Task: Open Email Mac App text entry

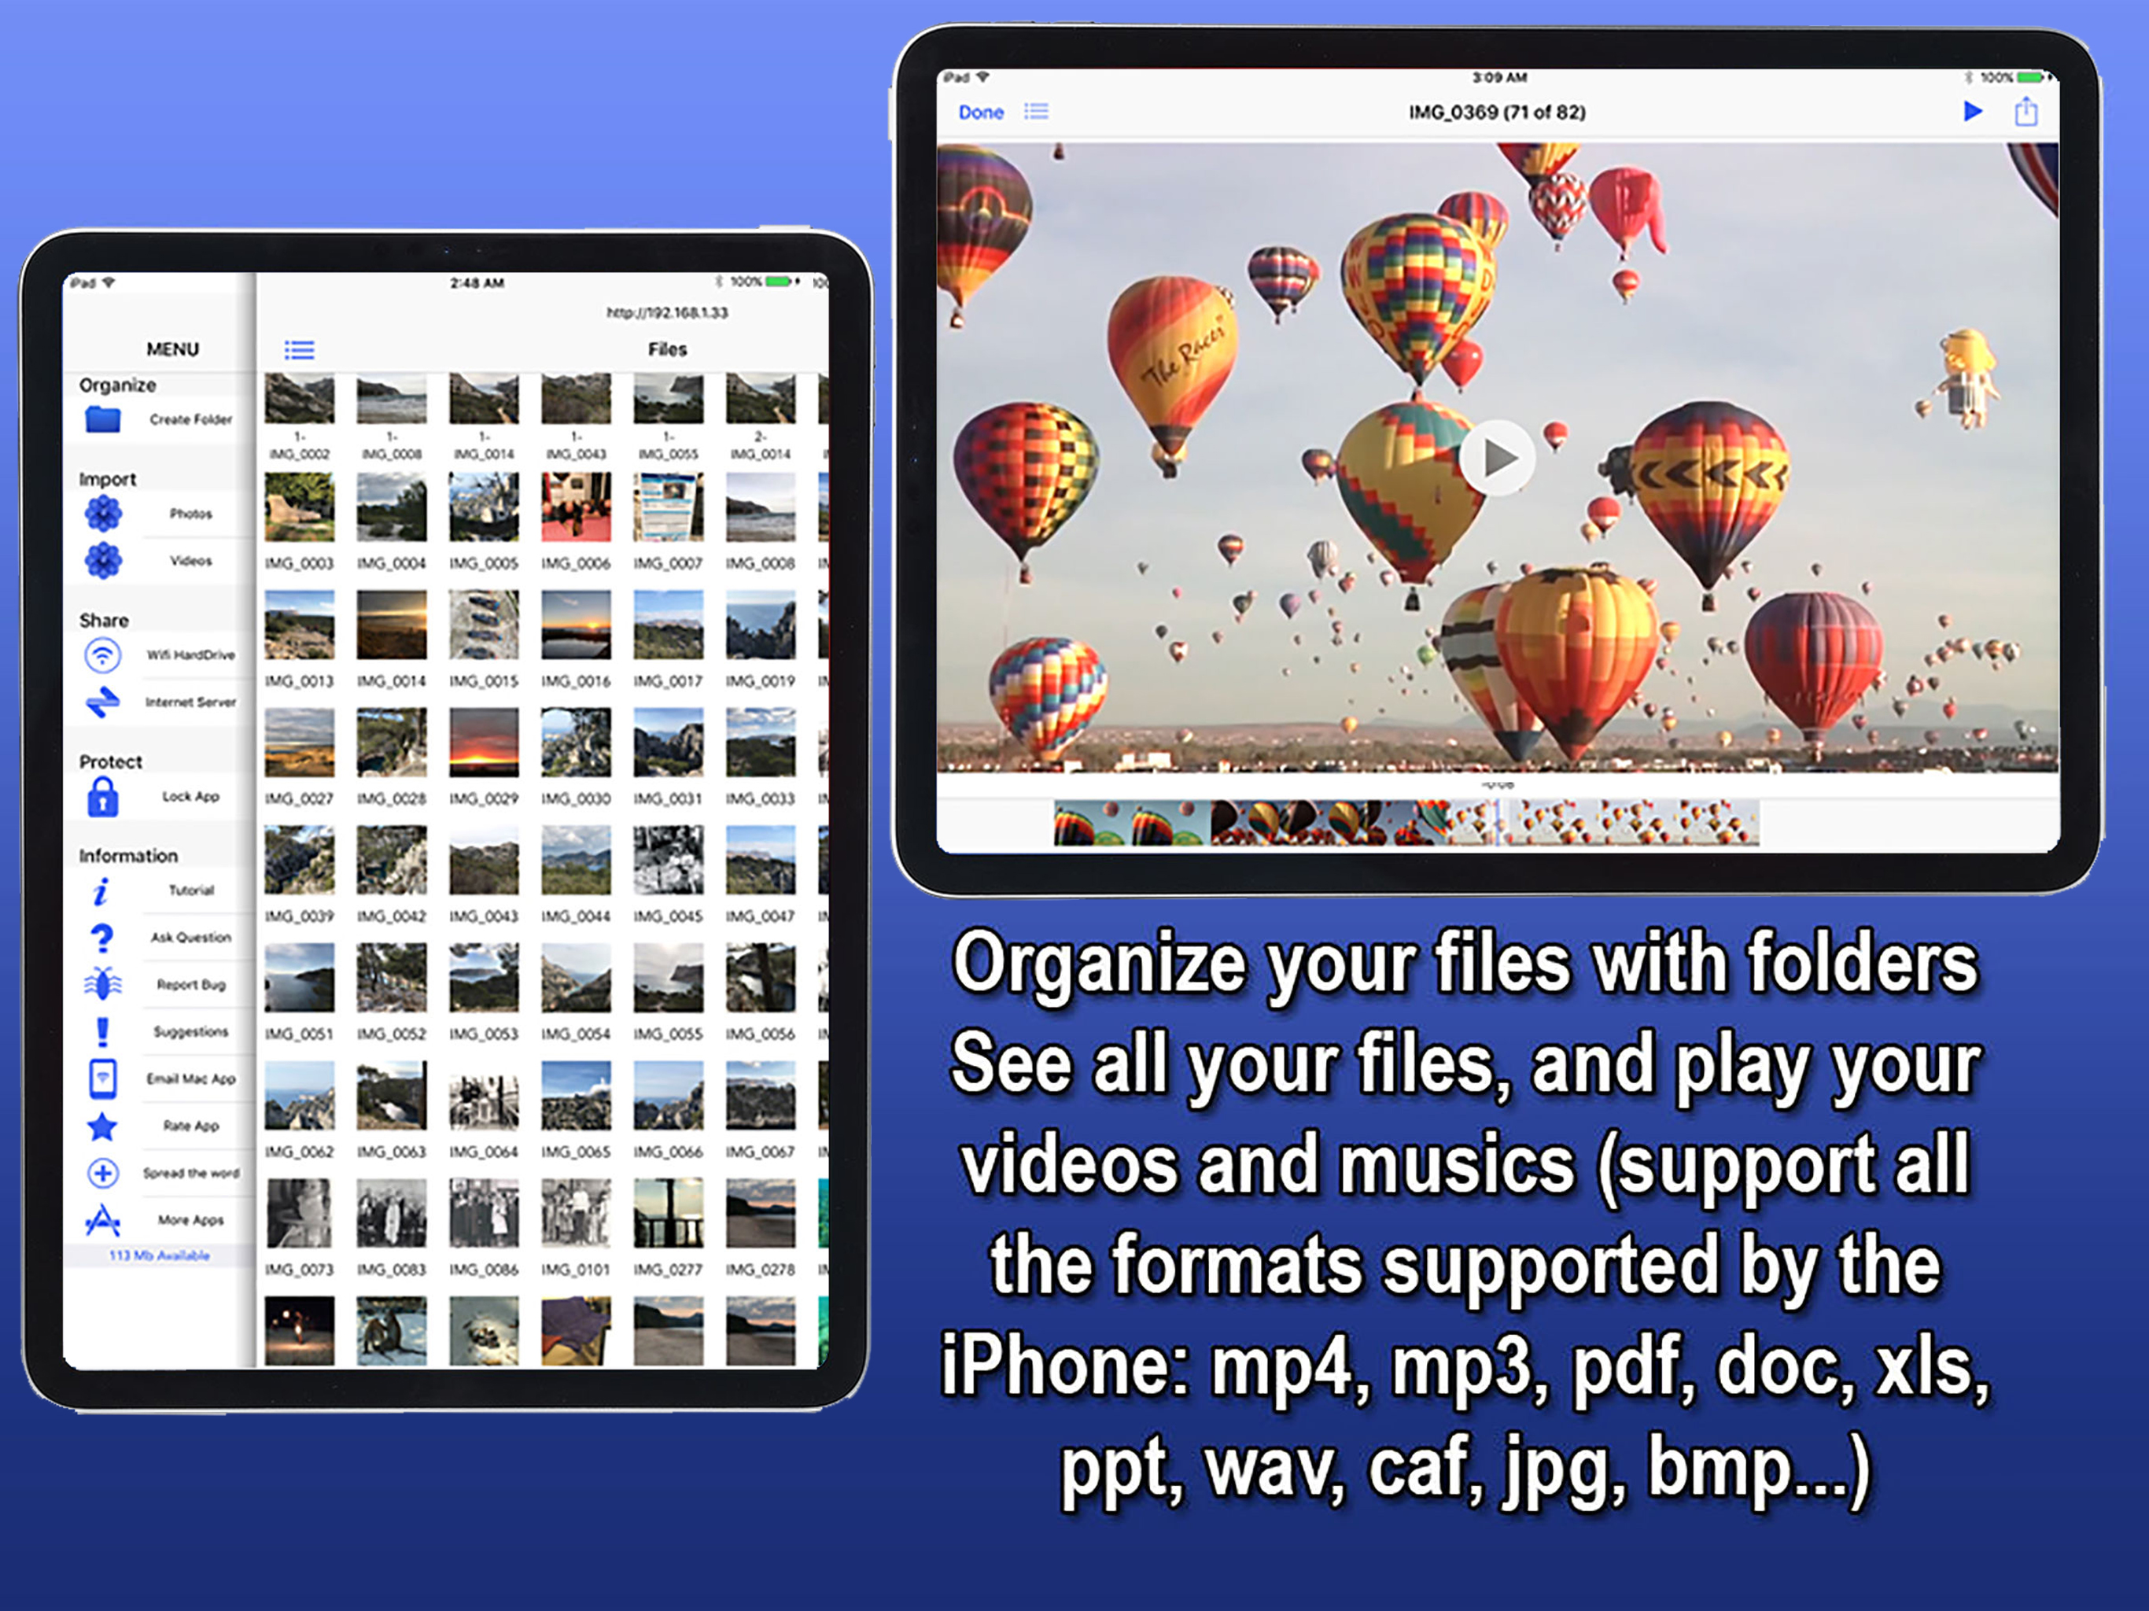Action: point(190,1078)
